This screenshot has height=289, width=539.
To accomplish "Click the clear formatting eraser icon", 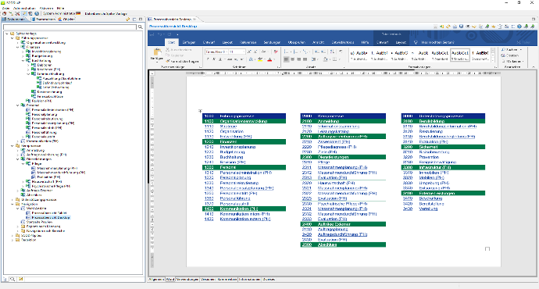I will 275,52.
